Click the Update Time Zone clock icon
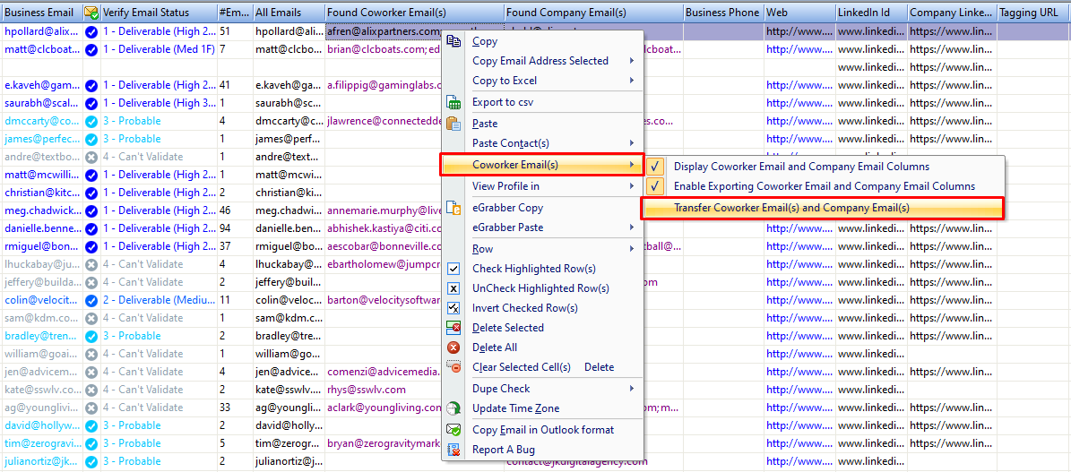The width and height of the screenshot is (1071, 472). (x=453, y=408)
